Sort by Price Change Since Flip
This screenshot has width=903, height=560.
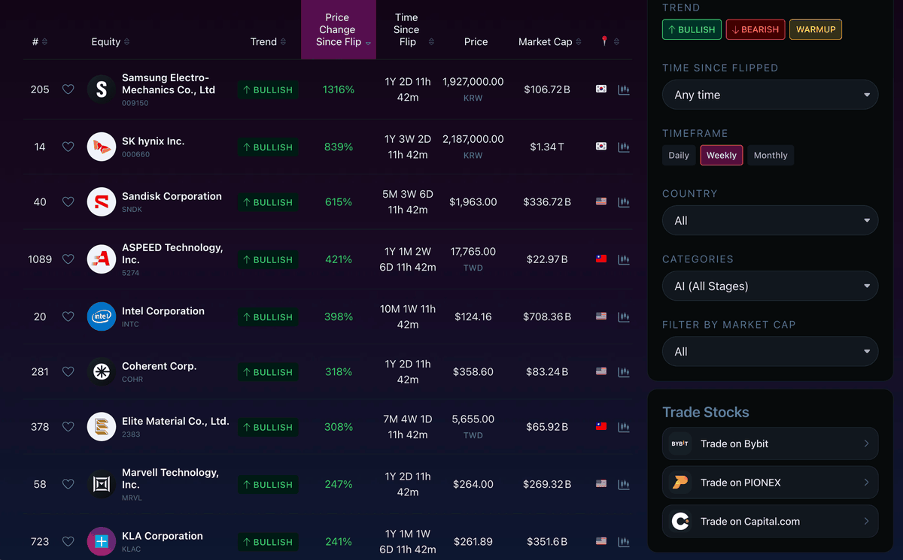(339, 29)
